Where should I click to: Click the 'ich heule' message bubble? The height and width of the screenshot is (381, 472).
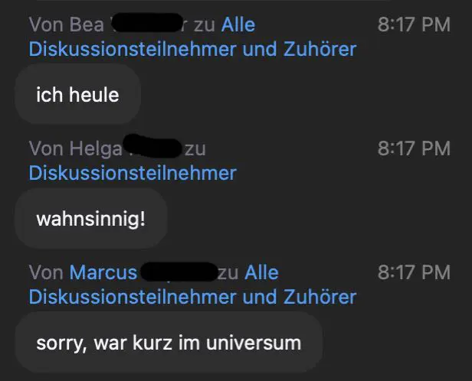[x=78, y=94]
